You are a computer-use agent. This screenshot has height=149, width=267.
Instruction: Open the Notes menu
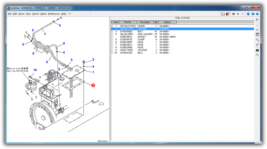coord(44,14)
